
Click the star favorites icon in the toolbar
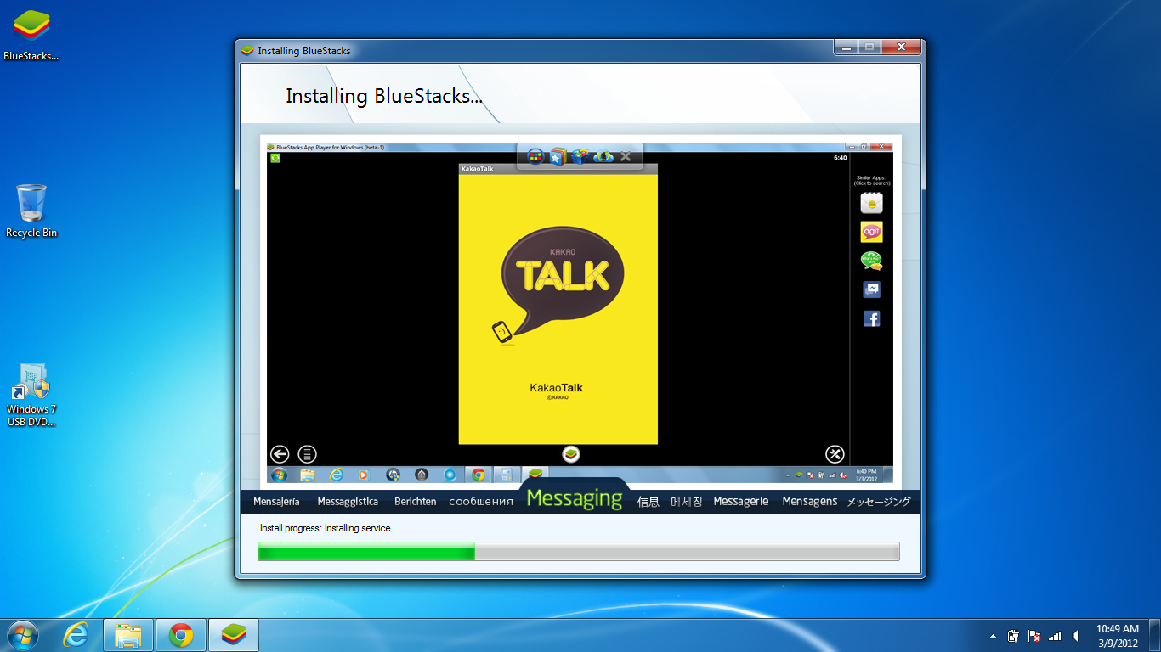[x=558, y=156]
